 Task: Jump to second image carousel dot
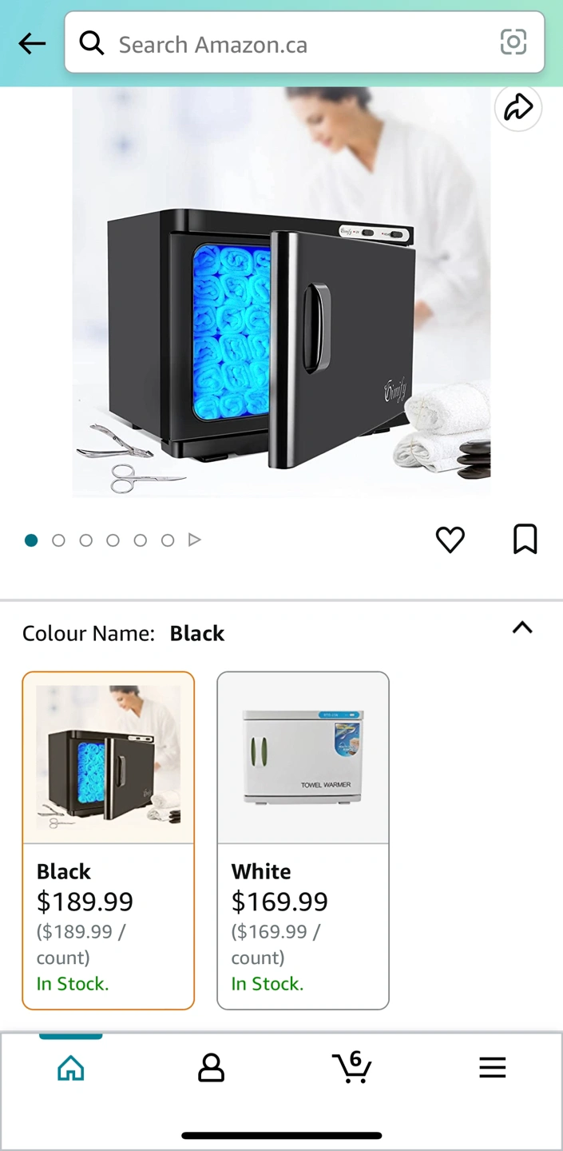58,540
